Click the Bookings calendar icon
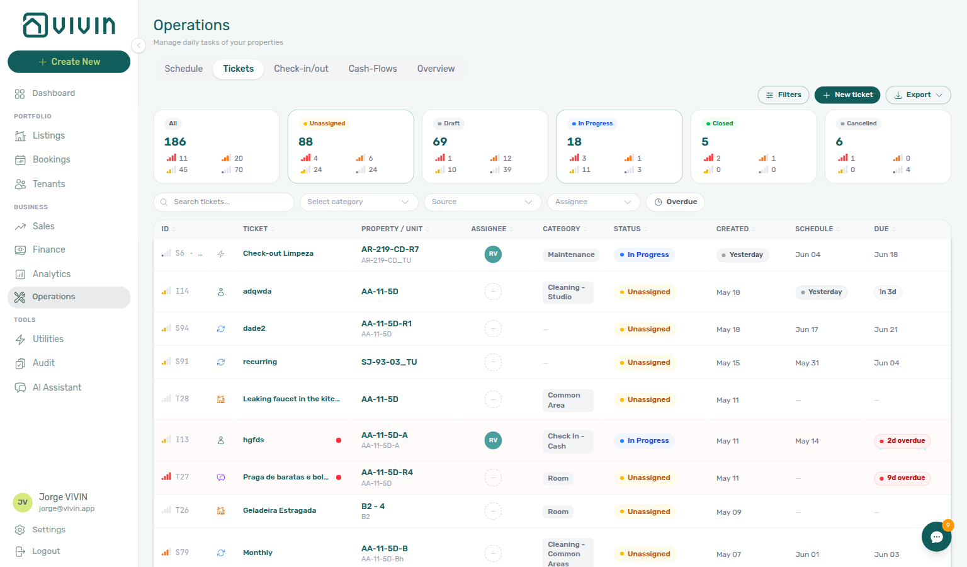 (20, 160)
